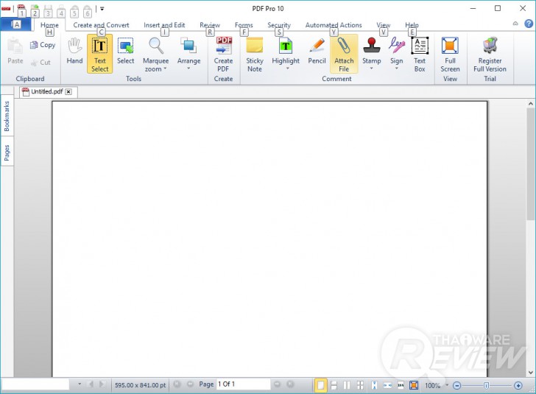Click the empty search field in status bar
The width and height of the screenshot is (536, 394).
[35, 384]
